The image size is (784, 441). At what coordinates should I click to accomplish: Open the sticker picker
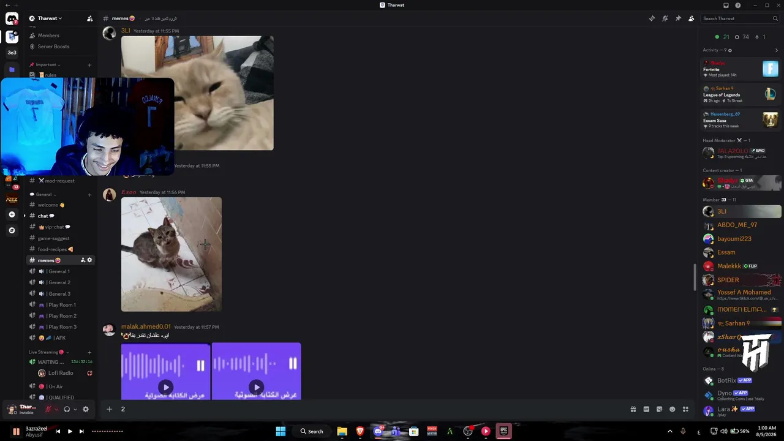pos(660,409)
